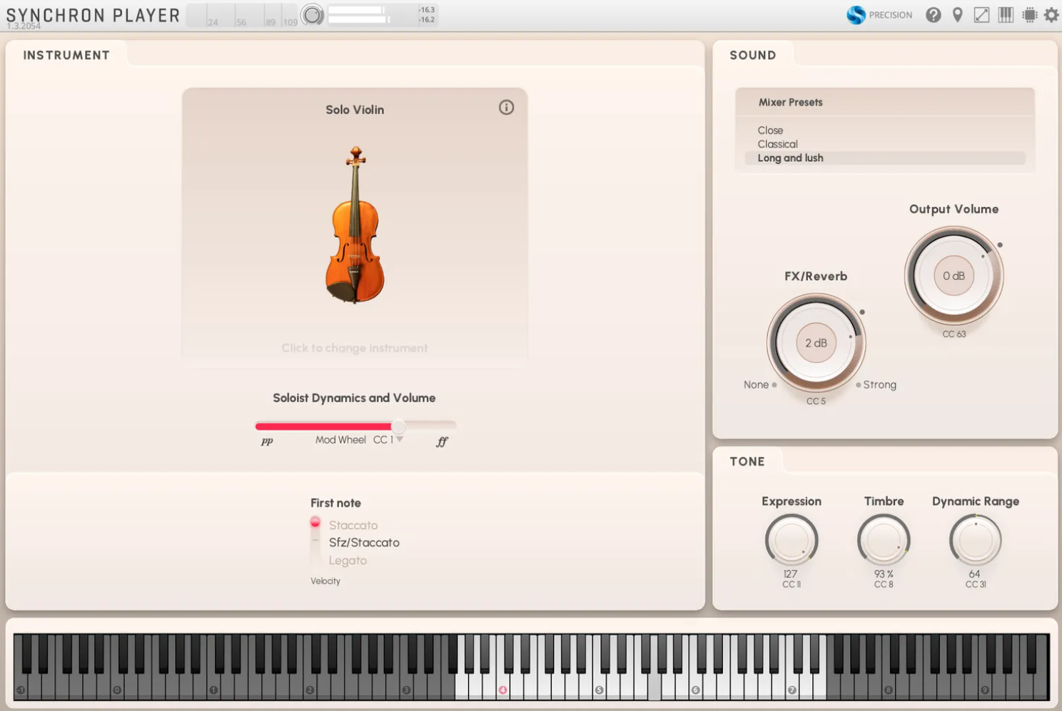
Task: Open the settings gear icon
Action: (x=1051, y=15)
